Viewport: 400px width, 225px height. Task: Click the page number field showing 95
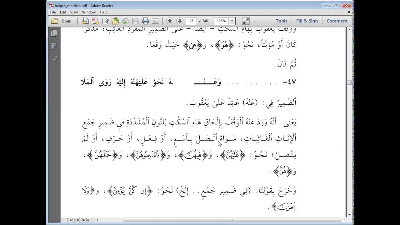191,21
